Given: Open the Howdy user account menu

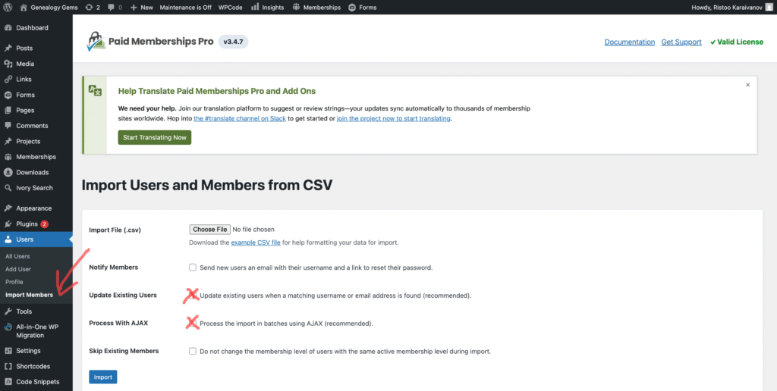Looking at the screenshot, I should [x=731, y=7].
